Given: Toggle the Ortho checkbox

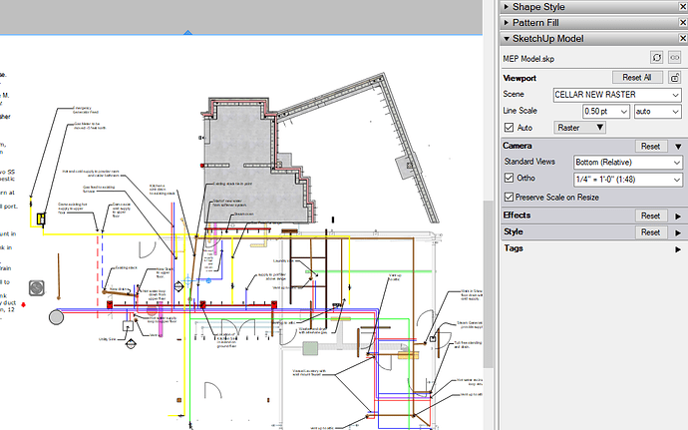Looking at the screenshot, I should (509, 178).
